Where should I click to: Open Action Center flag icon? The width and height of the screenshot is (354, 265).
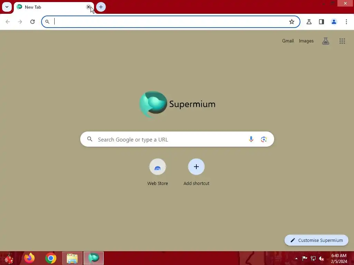click(x=305, y=258)
